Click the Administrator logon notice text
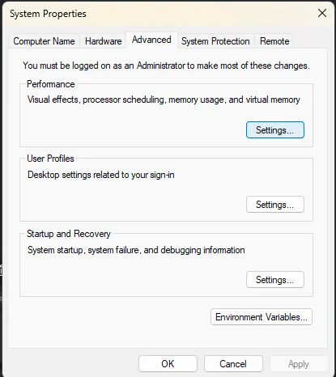336x377 pixels. (x=166, y=66)
